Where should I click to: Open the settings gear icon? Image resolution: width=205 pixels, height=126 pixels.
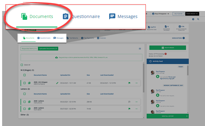[193, 19]
